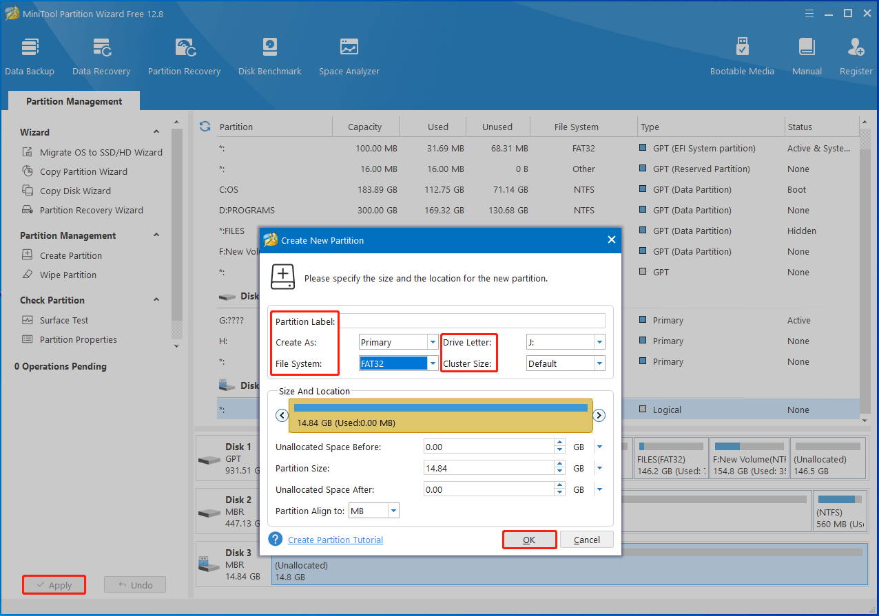Click the Undo button
This screenshot has width=879, height=616.
(x=135, y=585)
